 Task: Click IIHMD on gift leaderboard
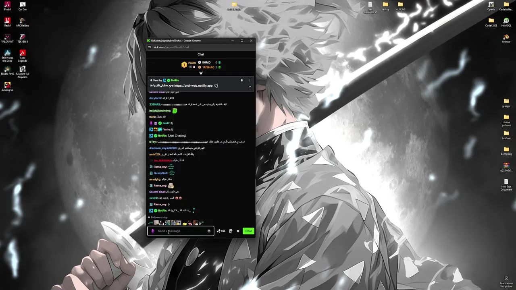[206, 62]
